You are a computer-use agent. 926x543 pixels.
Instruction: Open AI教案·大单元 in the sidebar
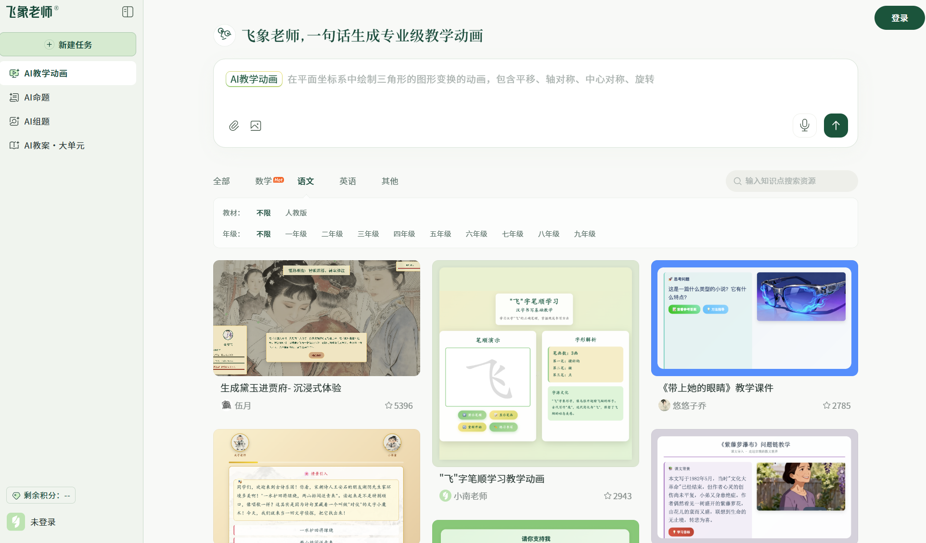click(54, 145)
